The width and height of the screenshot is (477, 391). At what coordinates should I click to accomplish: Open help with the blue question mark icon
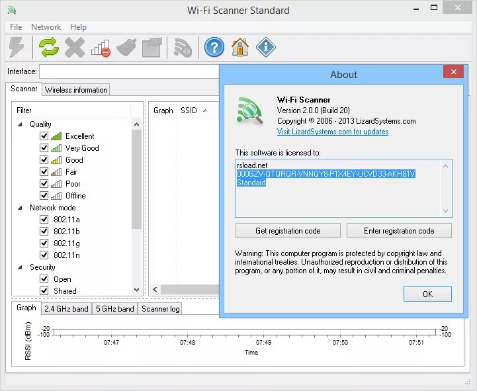tap(214, 47)
